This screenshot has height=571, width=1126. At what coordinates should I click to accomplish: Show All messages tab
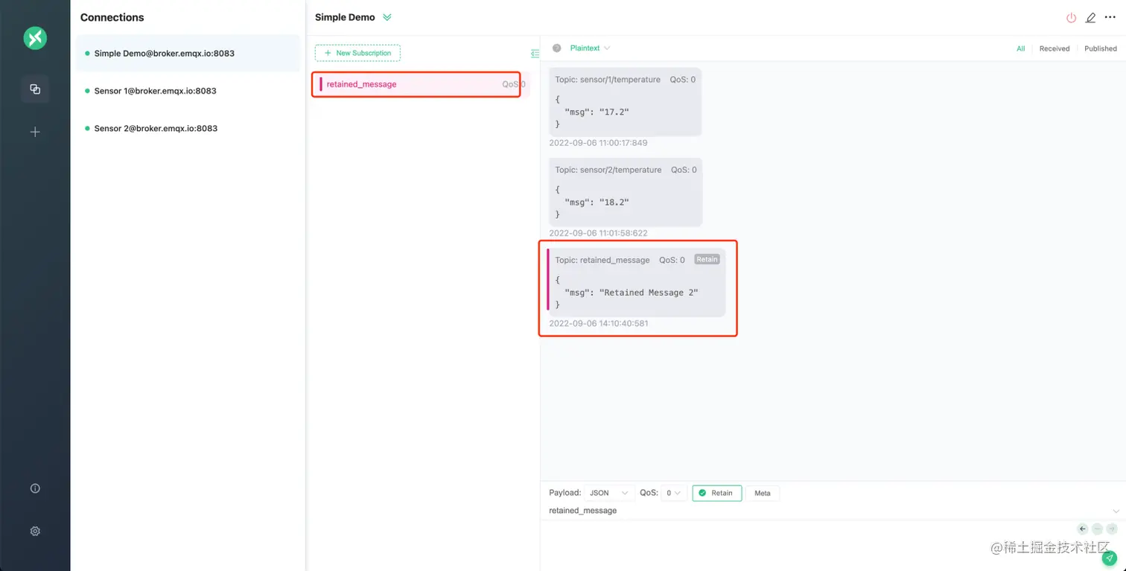click(1021, 48)
